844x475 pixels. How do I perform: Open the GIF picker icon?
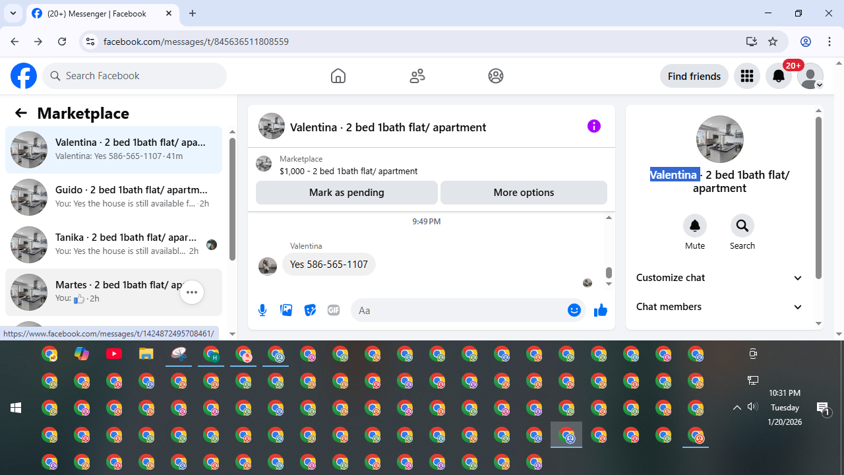pyautogui.click(x=334, y=310)
